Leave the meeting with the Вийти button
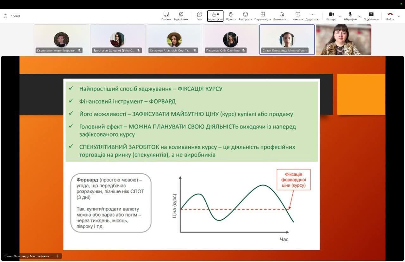This screenshot has height=262, width=405. tap(390, 16)
